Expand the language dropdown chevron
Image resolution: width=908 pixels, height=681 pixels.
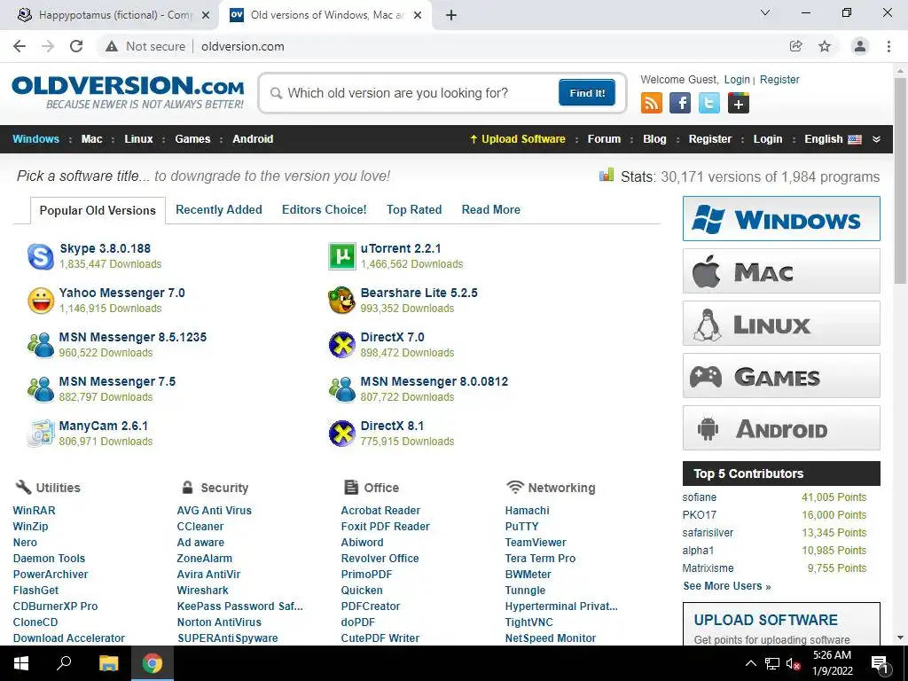click(x=876, y=139)
